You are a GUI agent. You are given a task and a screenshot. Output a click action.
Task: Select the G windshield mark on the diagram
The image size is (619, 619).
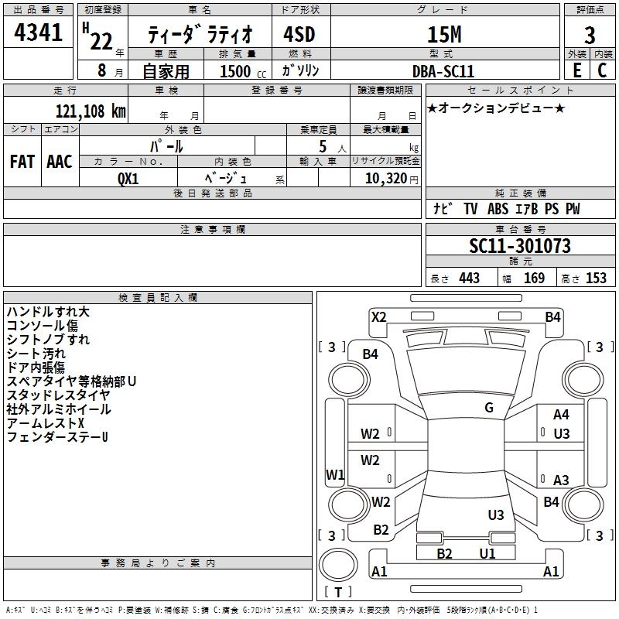[489, 408]
